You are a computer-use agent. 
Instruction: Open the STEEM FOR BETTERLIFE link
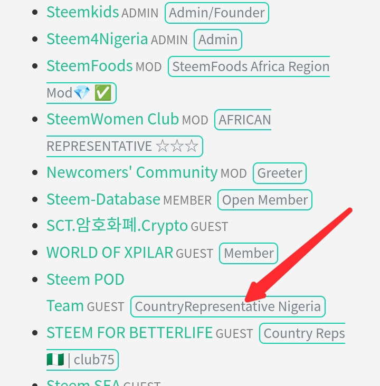129,333
